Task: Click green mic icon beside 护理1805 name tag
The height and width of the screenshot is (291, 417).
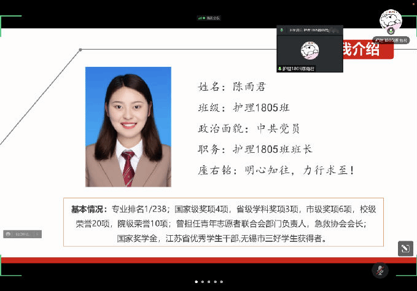Action: pos(280,69)
